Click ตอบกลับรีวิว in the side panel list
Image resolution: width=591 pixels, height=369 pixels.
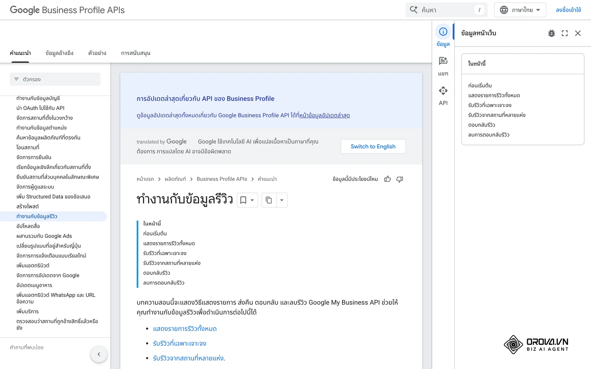pos(482,125)
